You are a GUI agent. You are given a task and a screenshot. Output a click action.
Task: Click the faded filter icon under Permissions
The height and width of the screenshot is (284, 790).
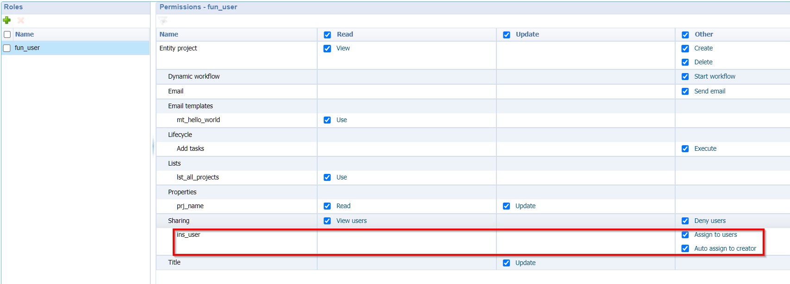click(x=163, y=20)
